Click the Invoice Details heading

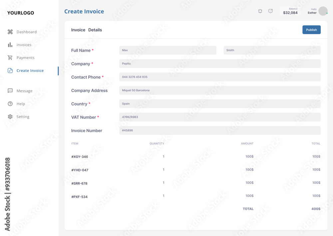pos(87,30)
